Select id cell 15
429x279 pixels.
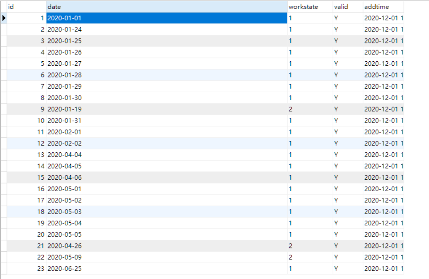click(x=26, y=178)
